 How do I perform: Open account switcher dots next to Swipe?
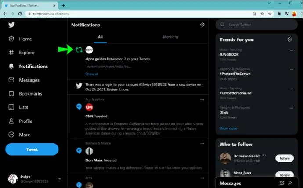59,179
